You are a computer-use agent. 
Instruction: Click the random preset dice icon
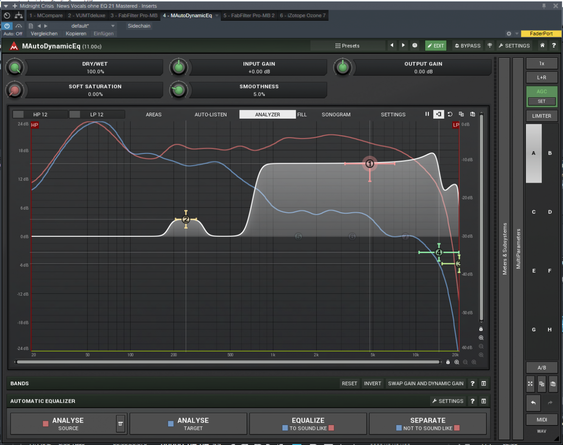point(415,45)
